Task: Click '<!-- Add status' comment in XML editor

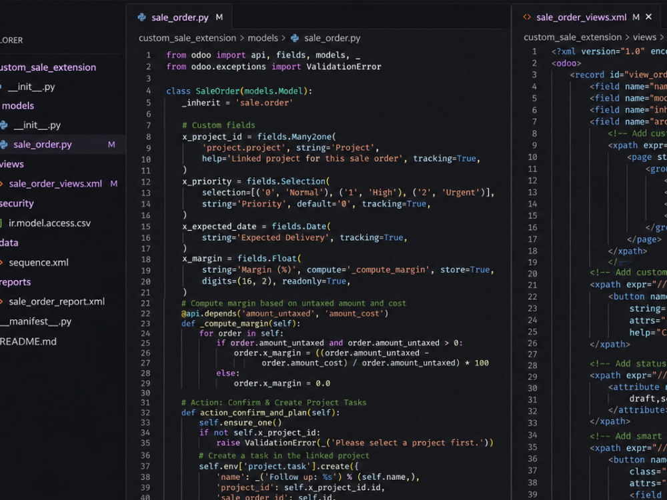Action: point(628,364)
